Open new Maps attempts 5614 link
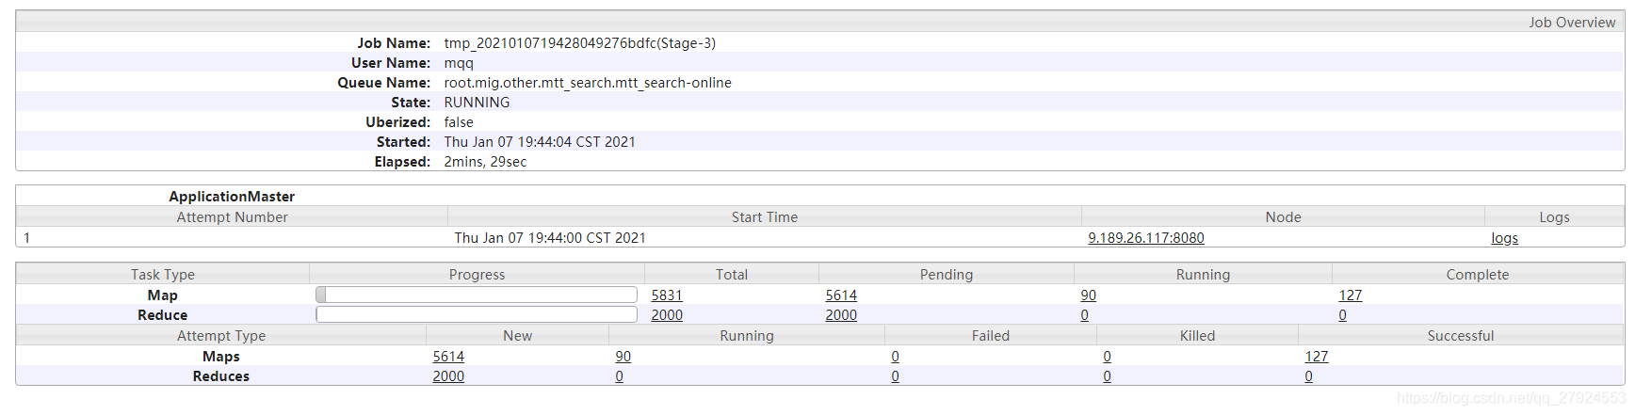 click(x=448, y=357)
